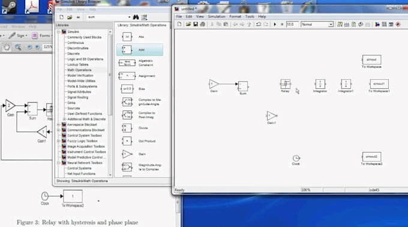This screenshot has width=408, height=227.
Task: Open the block search dropdown in Library Browser
Action: point(130,17)
